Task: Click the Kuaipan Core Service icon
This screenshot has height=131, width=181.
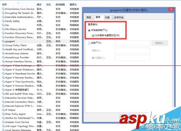Action: [3, 122]
